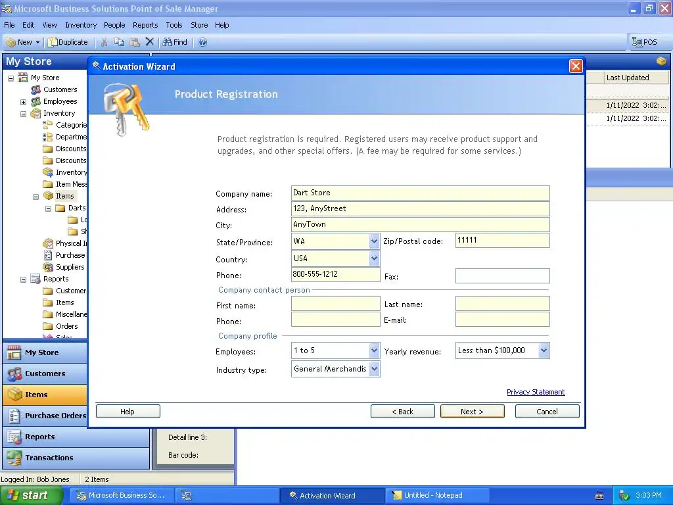Expand the Employees tree node

pyautogui.click(x=23, y=102)
